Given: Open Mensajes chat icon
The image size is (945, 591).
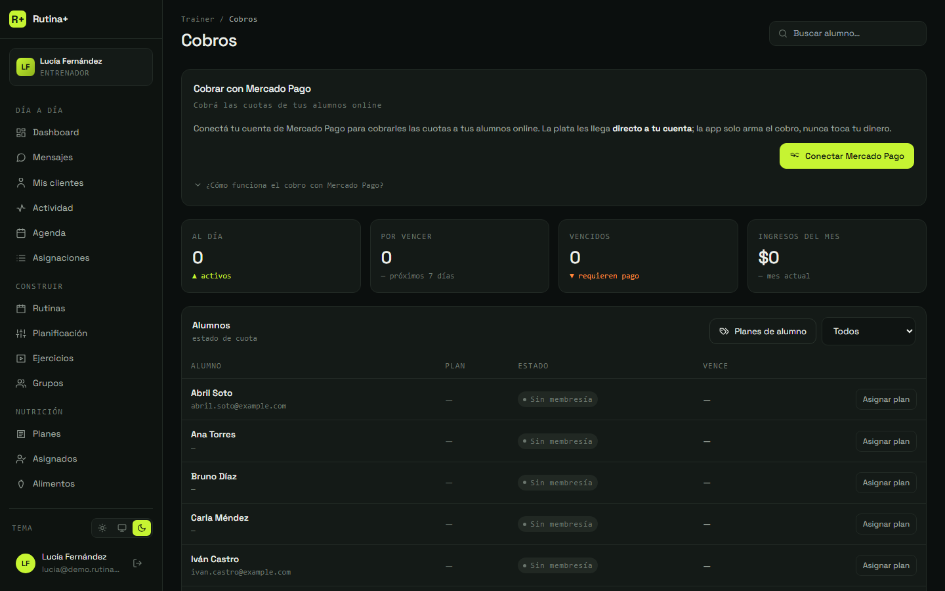Looking at the screenshot, I should pos(21,158).
